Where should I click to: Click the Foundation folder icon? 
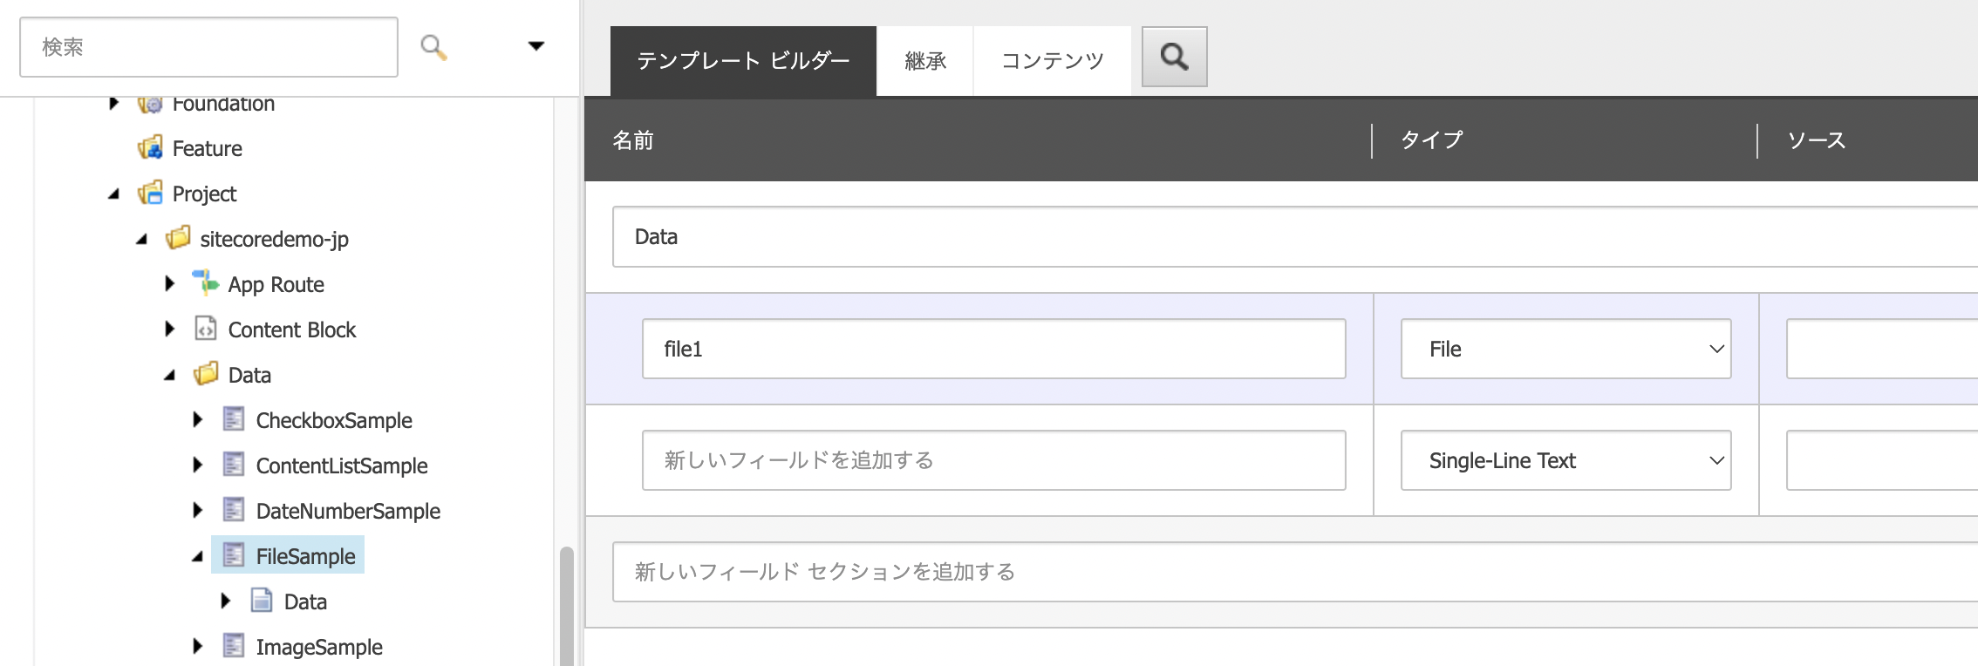pos(150,104)
